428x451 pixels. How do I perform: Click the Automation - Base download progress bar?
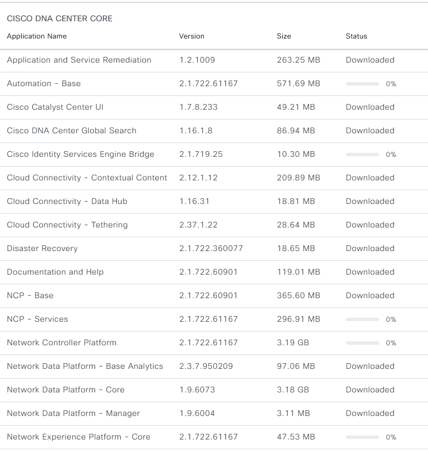[362, 84]
